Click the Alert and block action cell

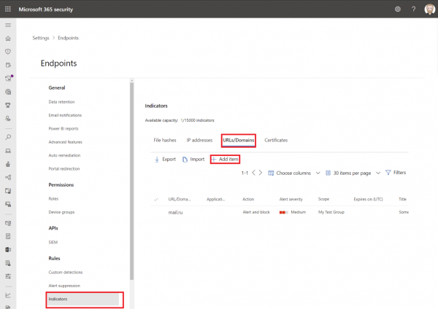256,212
